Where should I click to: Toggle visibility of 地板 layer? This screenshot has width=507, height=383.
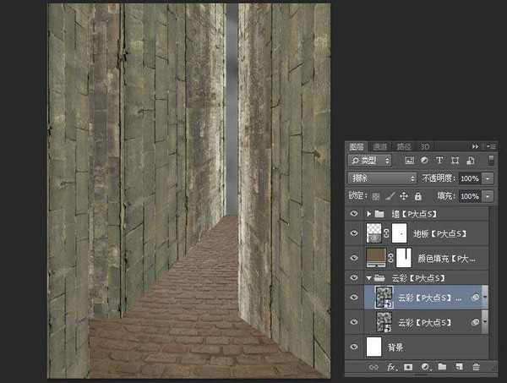354,233
